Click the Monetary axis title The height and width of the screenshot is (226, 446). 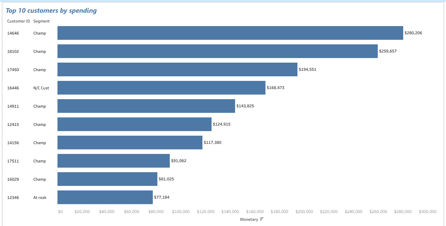(x=249, y=219)
